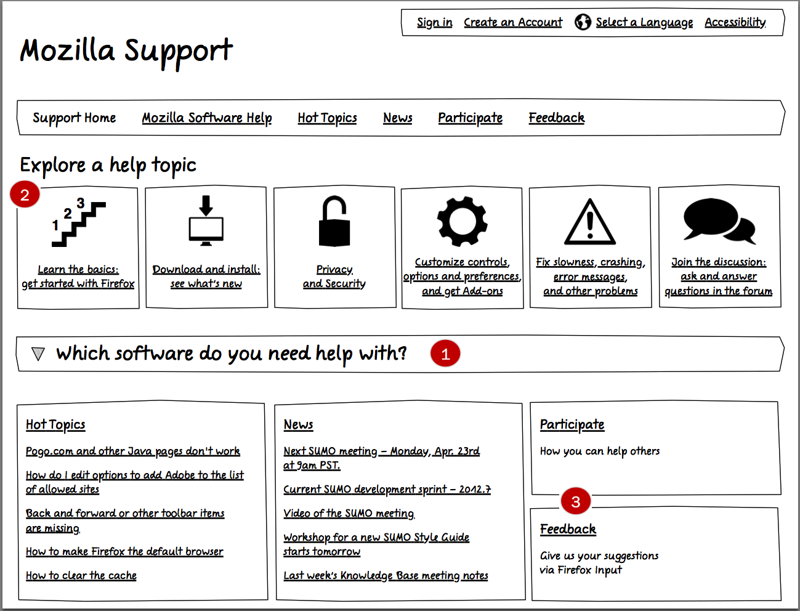Click the download-to-monitor icon
Viewport: 800px width, 611px height.
(x=206, y=221)
